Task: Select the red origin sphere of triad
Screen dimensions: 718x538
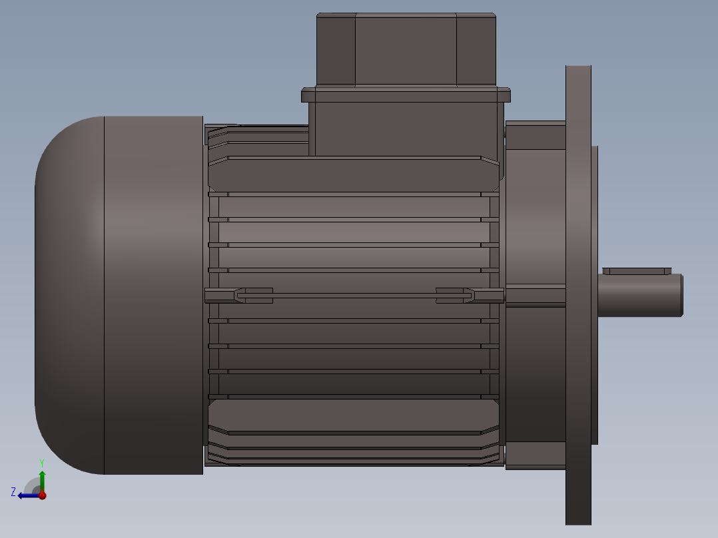Action: click(43, 495)
